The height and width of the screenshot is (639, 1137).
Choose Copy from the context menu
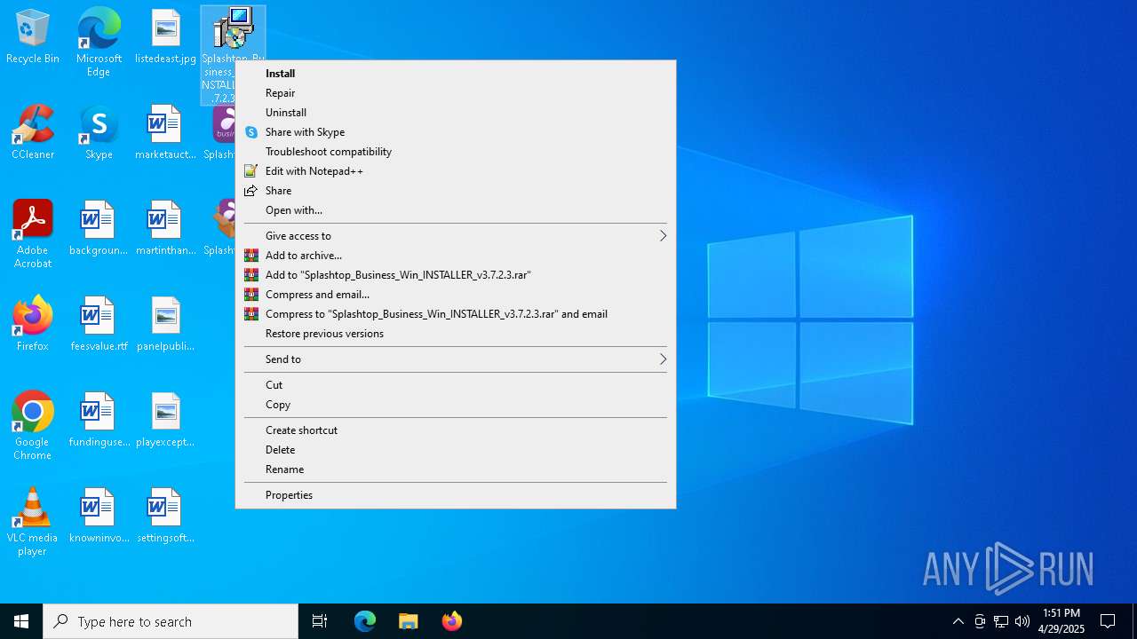456,405
